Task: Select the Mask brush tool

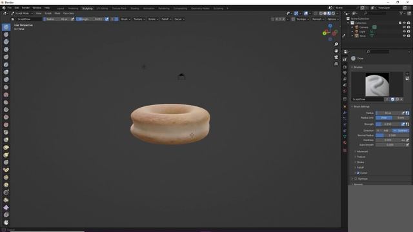Action: (x=6, y=222)
